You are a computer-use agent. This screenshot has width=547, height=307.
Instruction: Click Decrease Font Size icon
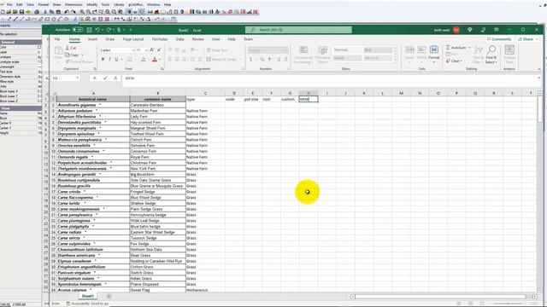[159, 50]
